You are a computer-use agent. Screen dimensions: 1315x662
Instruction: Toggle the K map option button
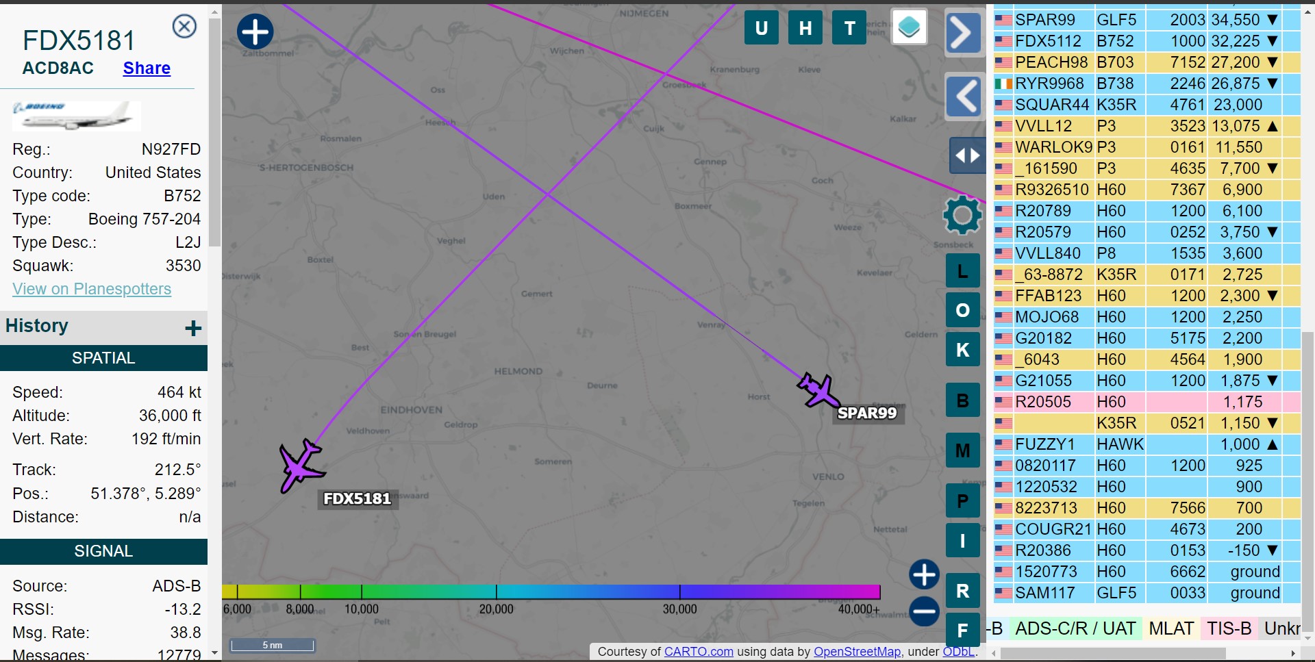pos(962,351)
